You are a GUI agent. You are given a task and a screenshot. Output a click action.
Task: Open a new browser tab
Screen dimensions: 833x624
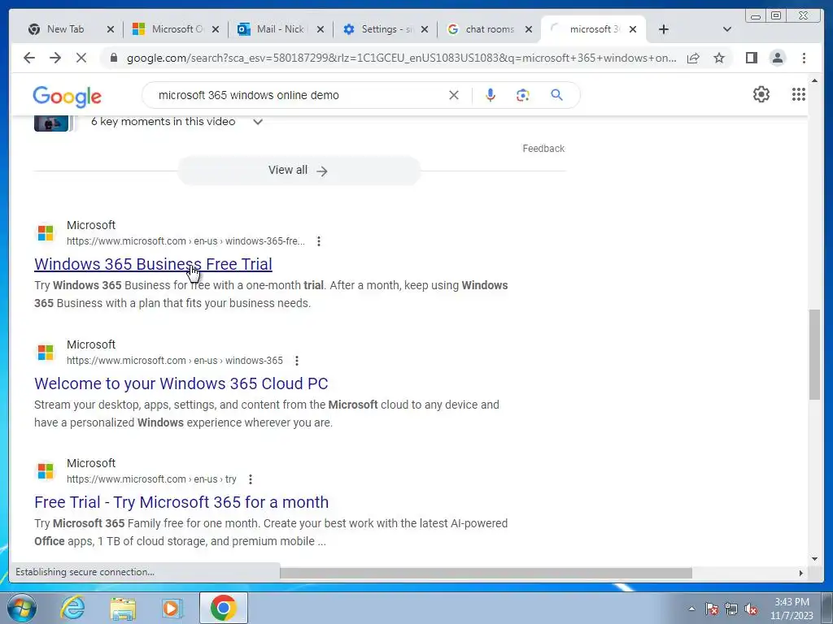point(664,29)
